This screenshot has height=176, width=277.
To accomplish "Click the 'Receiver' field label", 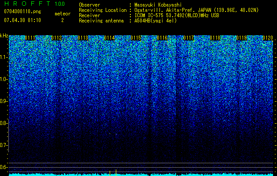I will tap(89, 15).
